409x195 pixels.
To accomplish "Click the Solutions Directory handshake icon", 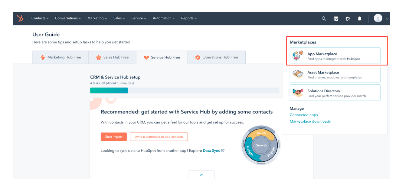I will pos(298,93).
